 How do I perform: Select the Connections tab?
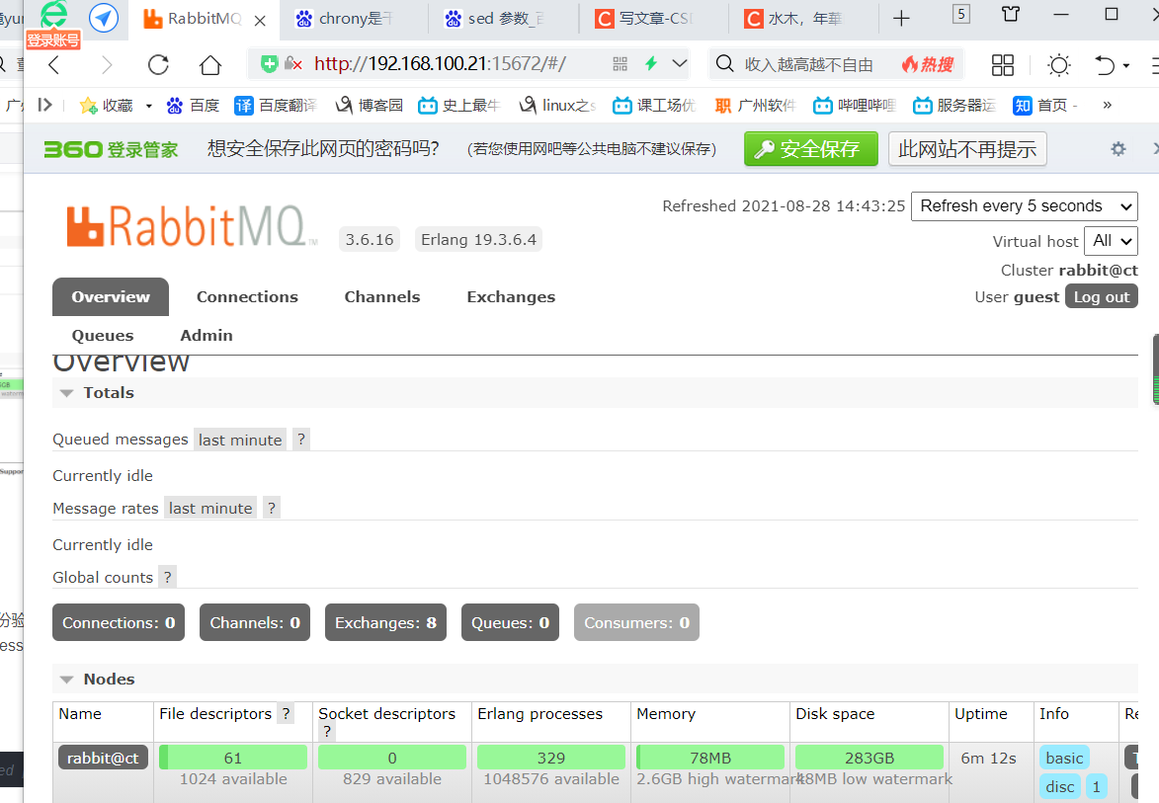[248, 297]
